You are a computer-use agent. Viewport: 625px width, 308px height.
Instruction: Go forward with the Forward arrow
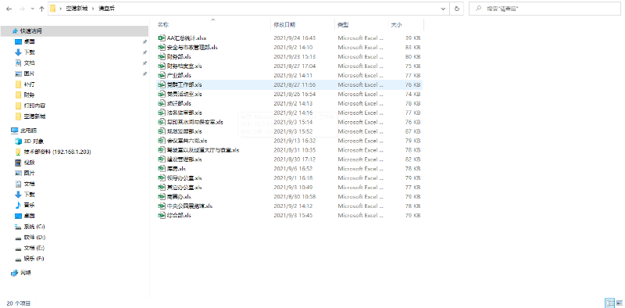(22, 9)
